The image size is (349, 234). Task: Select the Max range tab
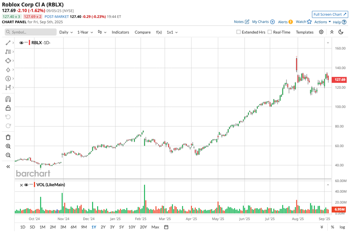[x=155, y=227]
